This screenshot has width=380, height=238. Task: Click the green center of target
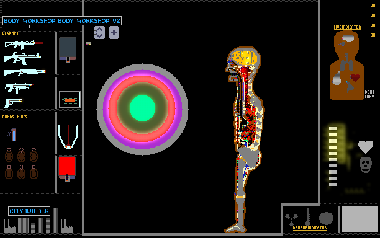(143, 108)
